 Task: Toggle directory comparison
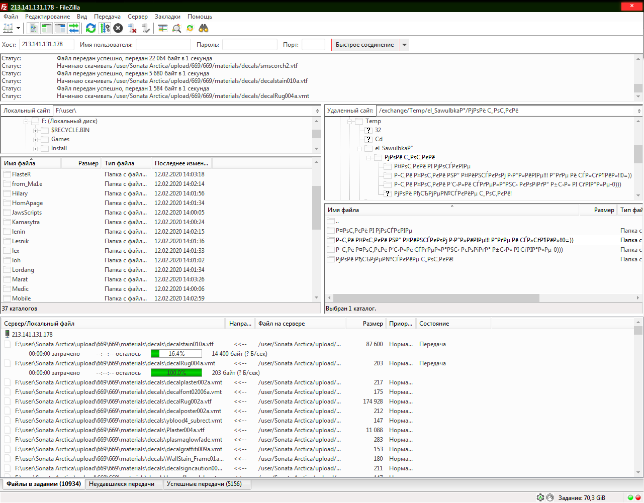(x=176, y=29)
